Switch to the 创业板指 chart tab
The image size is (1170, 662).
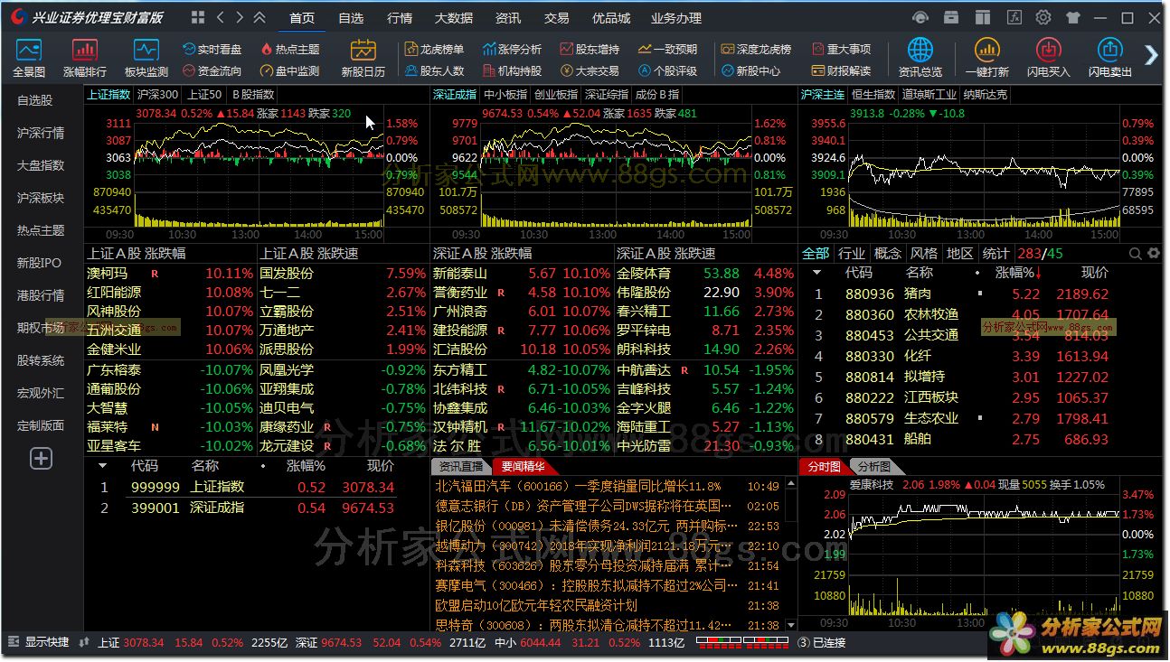pyautogui.click(x=556, y=94)
